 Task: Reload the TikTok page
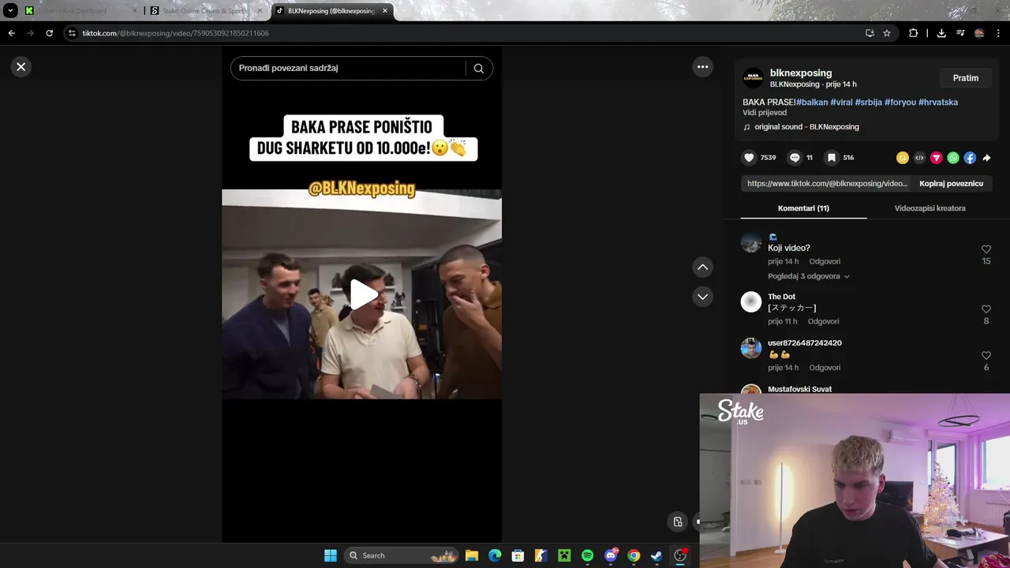point(49,33)
